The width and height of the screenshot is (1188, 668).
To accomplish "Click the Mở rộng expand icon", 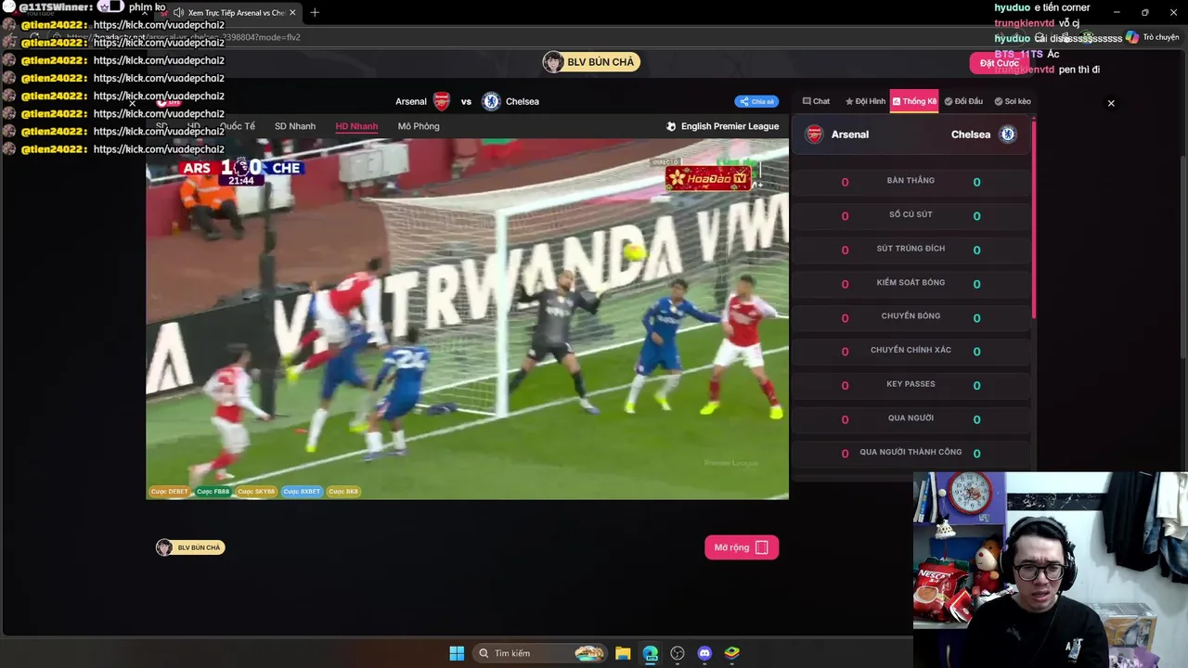I will tap(762, 547).
